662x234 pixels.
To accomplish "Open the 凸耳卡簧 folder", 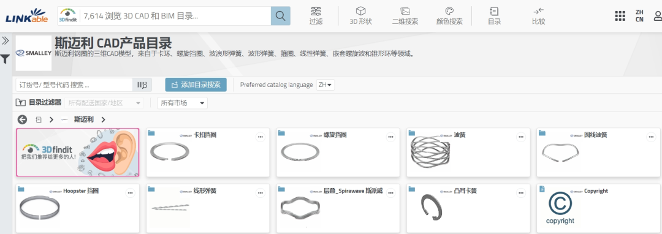I will click(468, 208).
